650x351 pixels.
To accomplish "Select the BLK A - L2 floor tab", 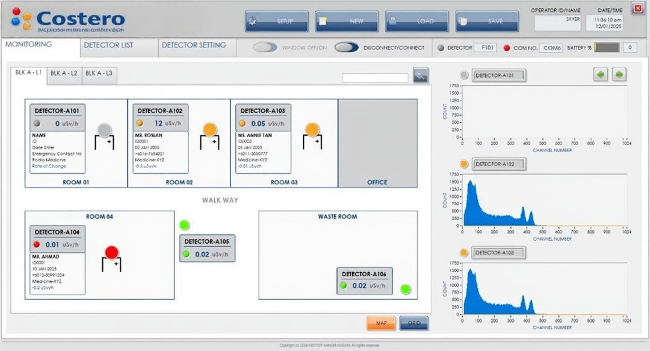I will coord(64,73).
